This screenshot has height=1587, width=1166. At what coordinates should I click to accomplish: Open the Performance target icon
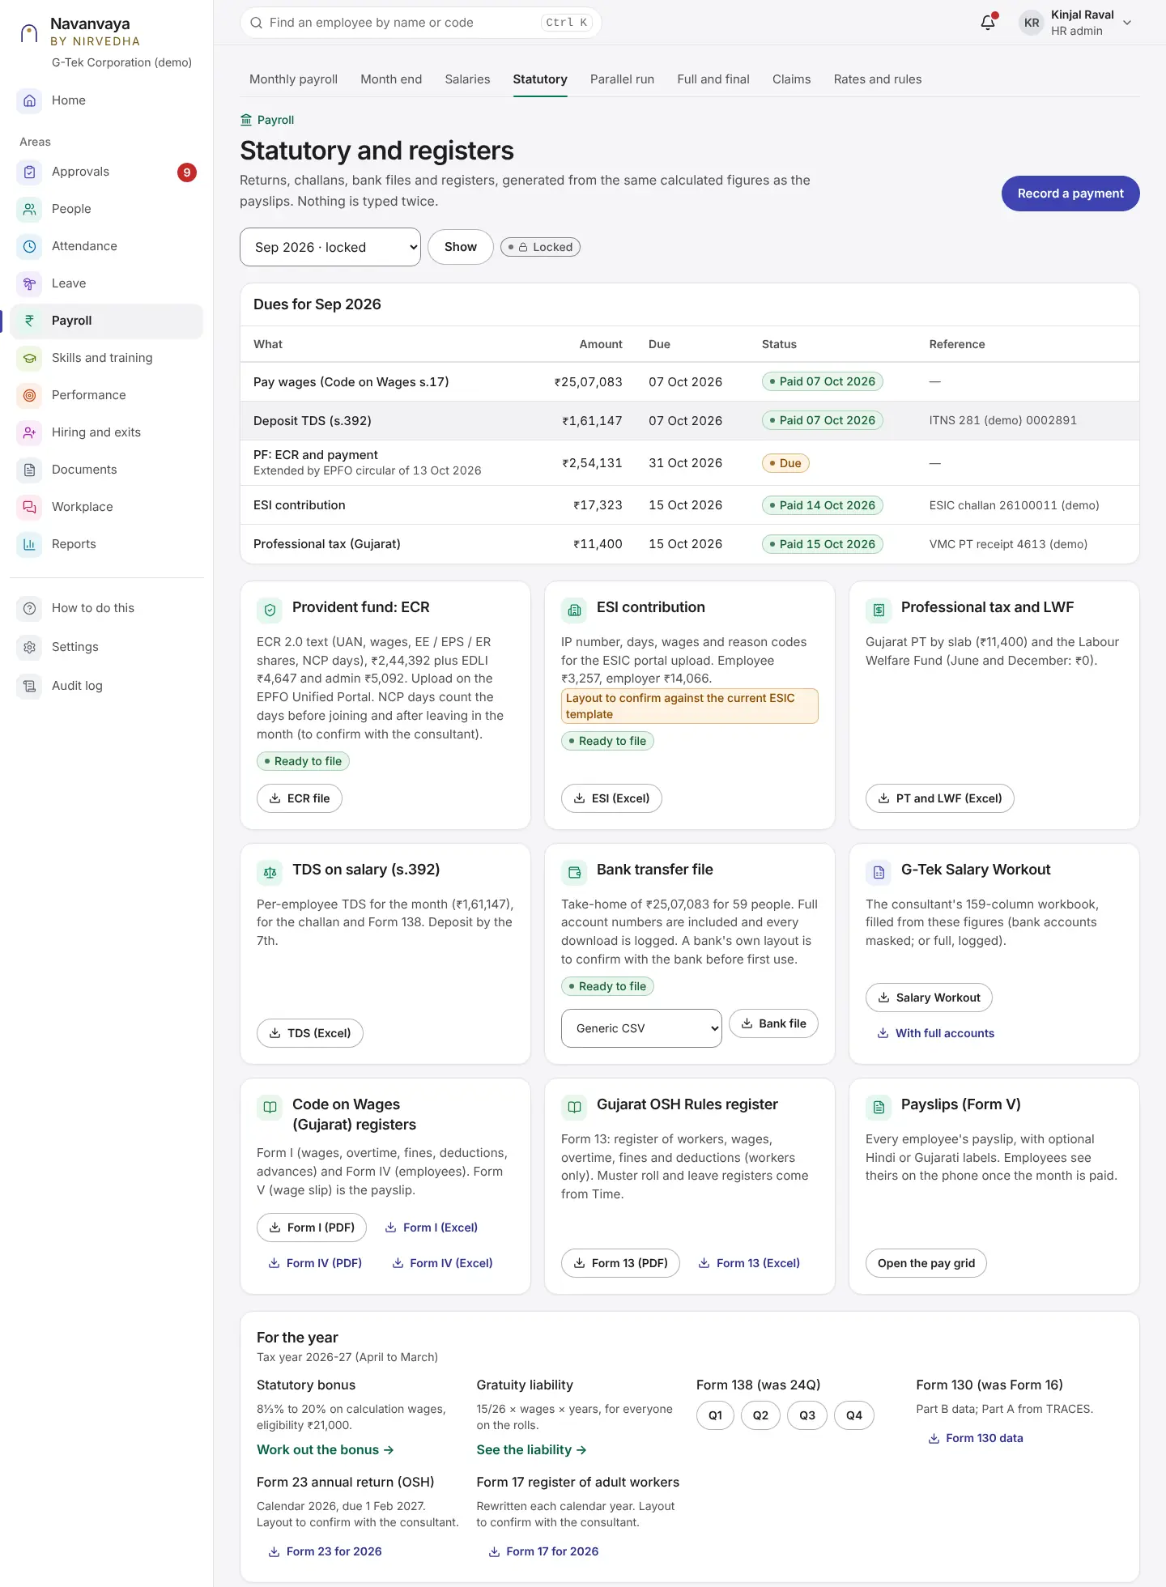(x=29, y=395)
